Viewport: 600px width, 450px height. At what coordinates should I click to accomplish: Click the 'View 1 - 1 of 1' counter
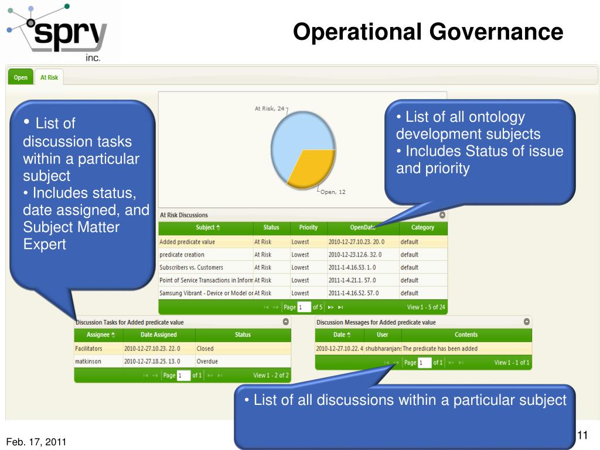(512, 363)
